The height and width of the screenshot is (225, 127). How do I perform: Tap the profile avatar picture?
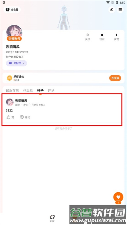[14, 32]
